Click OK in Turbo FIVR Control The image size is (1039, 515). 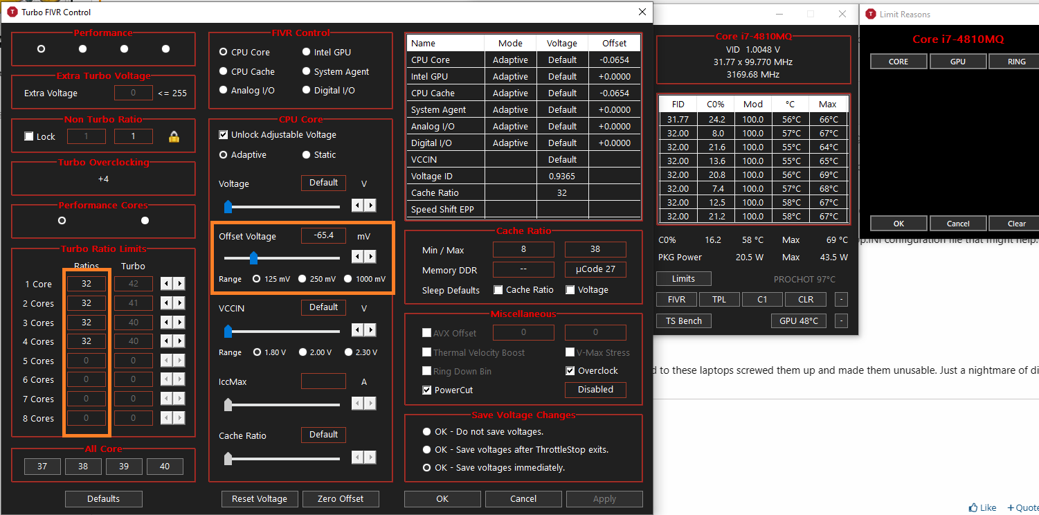[x=442, y=498]
